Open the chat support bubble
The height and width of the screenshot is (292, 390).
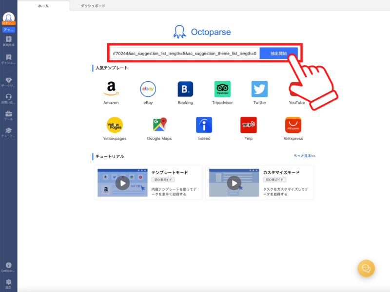click(x=366, y=268)
